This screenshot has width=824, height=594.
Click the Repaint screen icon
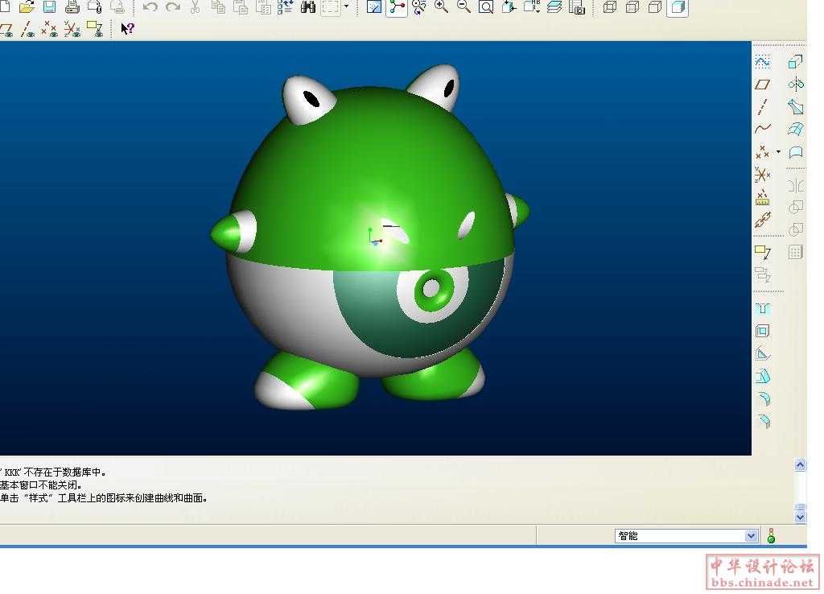coord(374,6)
